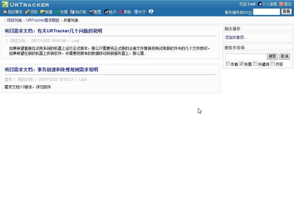Open the 处理 menu item
The image size is (294, 201).
tap(64, 12)
